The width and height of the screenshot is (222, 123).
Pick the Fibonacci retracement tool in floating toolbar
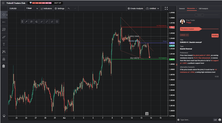pyautogui.click(x=31, y=22)
